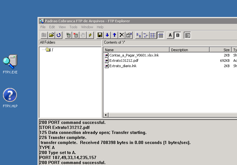Viewport: 237px width, 165px height.
Task: Click the icon beside Contas_a_Pagar_V0601.xlsx.lnk
Action: point(107,55)
